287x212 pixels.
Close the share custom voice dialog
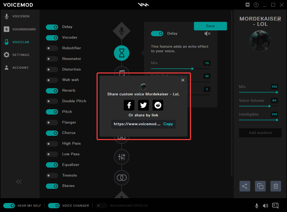(x=183, y=80)
